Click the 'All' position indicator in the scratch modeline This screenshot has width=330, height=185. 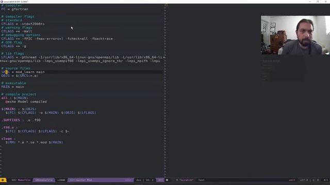pyautogui.click(x=326, y=180)
